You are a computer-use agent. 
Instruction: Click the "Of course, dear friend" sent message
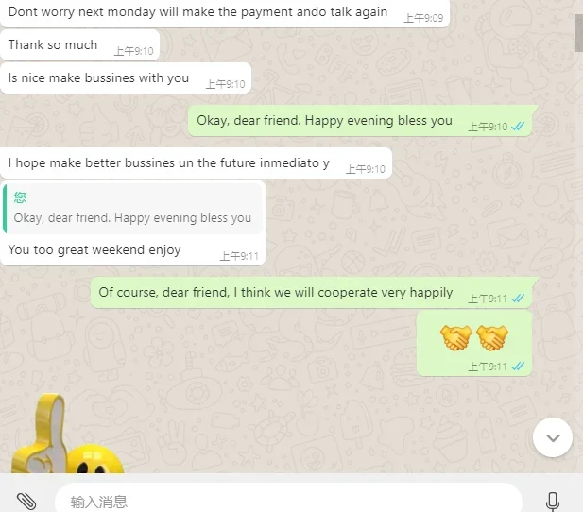point(315,292)
